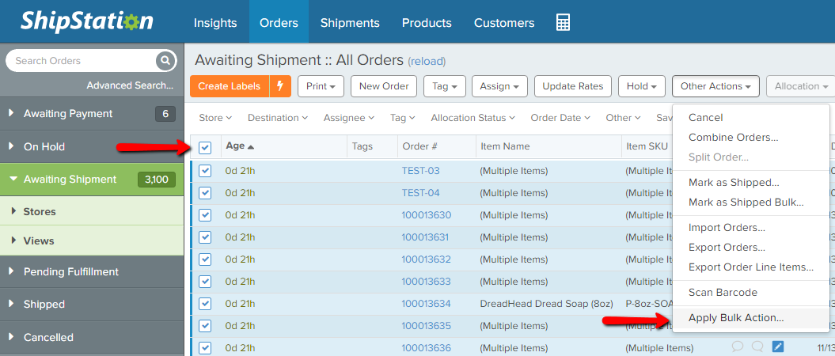The height and width of the screenshot is (356, 835).
Task: Choose Cancel from Other Actions menu
Action: pos(751,118)
